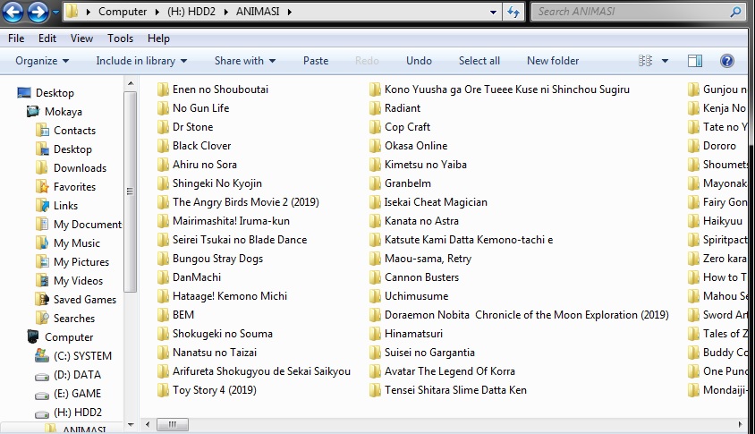Viewport: 755px width, 434px height.
Task: Select Enen no Shouboutai folder icon
Action: [x=163, y=89]
